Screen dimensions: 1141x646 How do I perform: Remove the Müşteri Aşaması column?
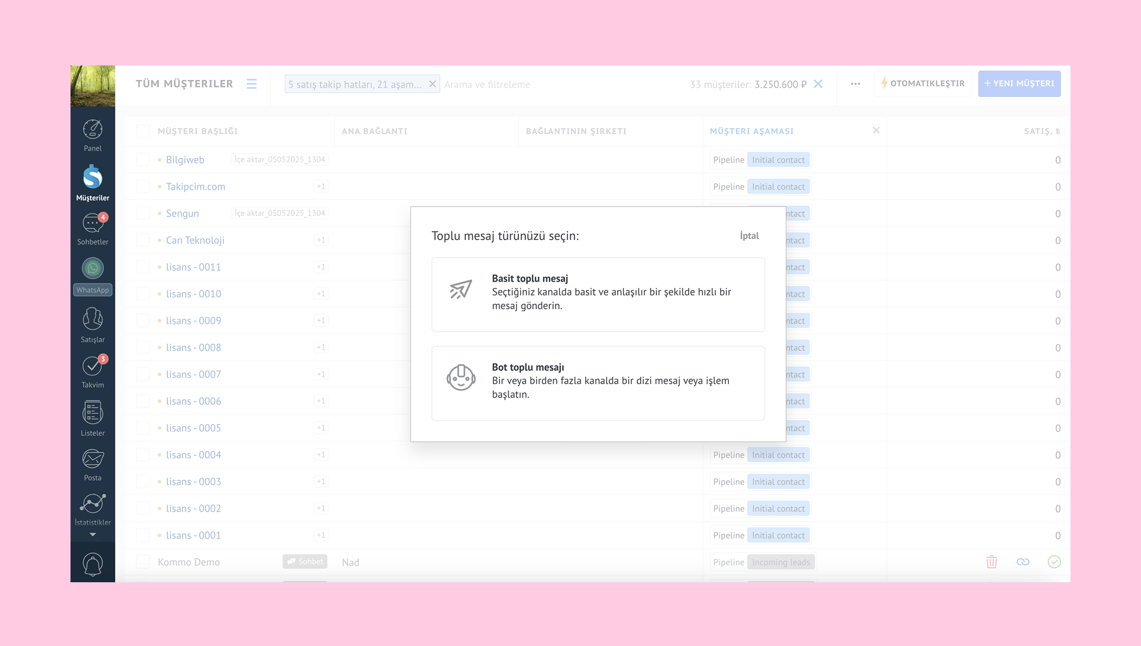point(876,130)
